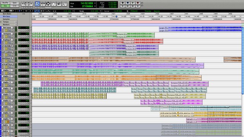Click the blue playhead marker in Min:Secs ruler

[x=117, y=16]
